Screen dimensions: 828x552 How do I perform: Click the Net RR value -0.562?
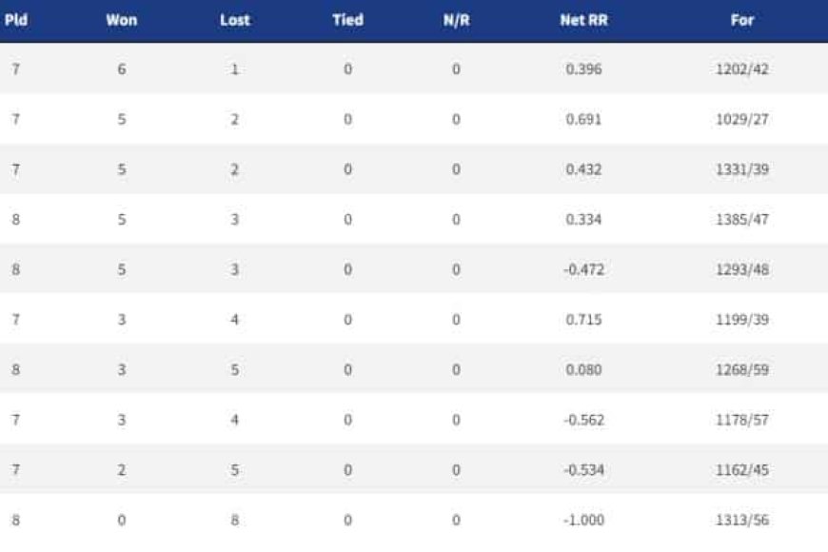point(583,420)
